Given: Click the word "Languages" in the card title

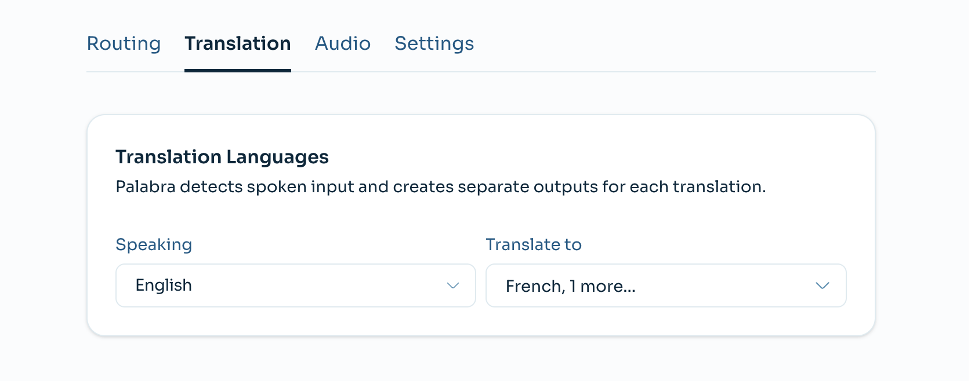Looking at the screenshot, I should pyautogui.click(x=277, y=157).
